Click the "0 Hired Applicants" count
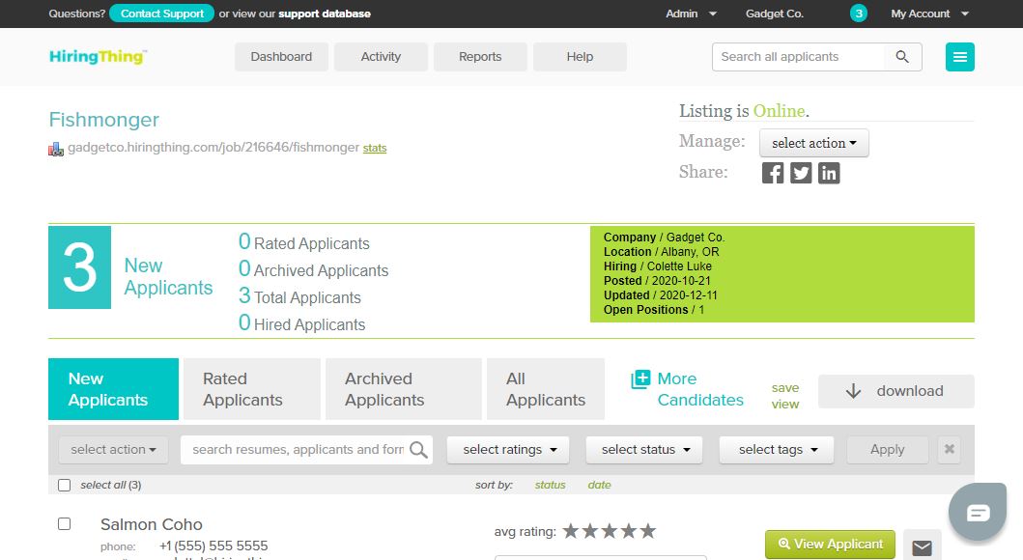1023x560 pixels. 301,323
